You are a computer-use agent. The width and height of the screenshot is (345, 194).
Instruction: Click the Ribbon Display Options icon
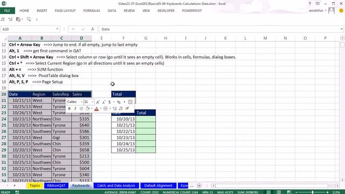pyautogui.click(x=318, y=4)
